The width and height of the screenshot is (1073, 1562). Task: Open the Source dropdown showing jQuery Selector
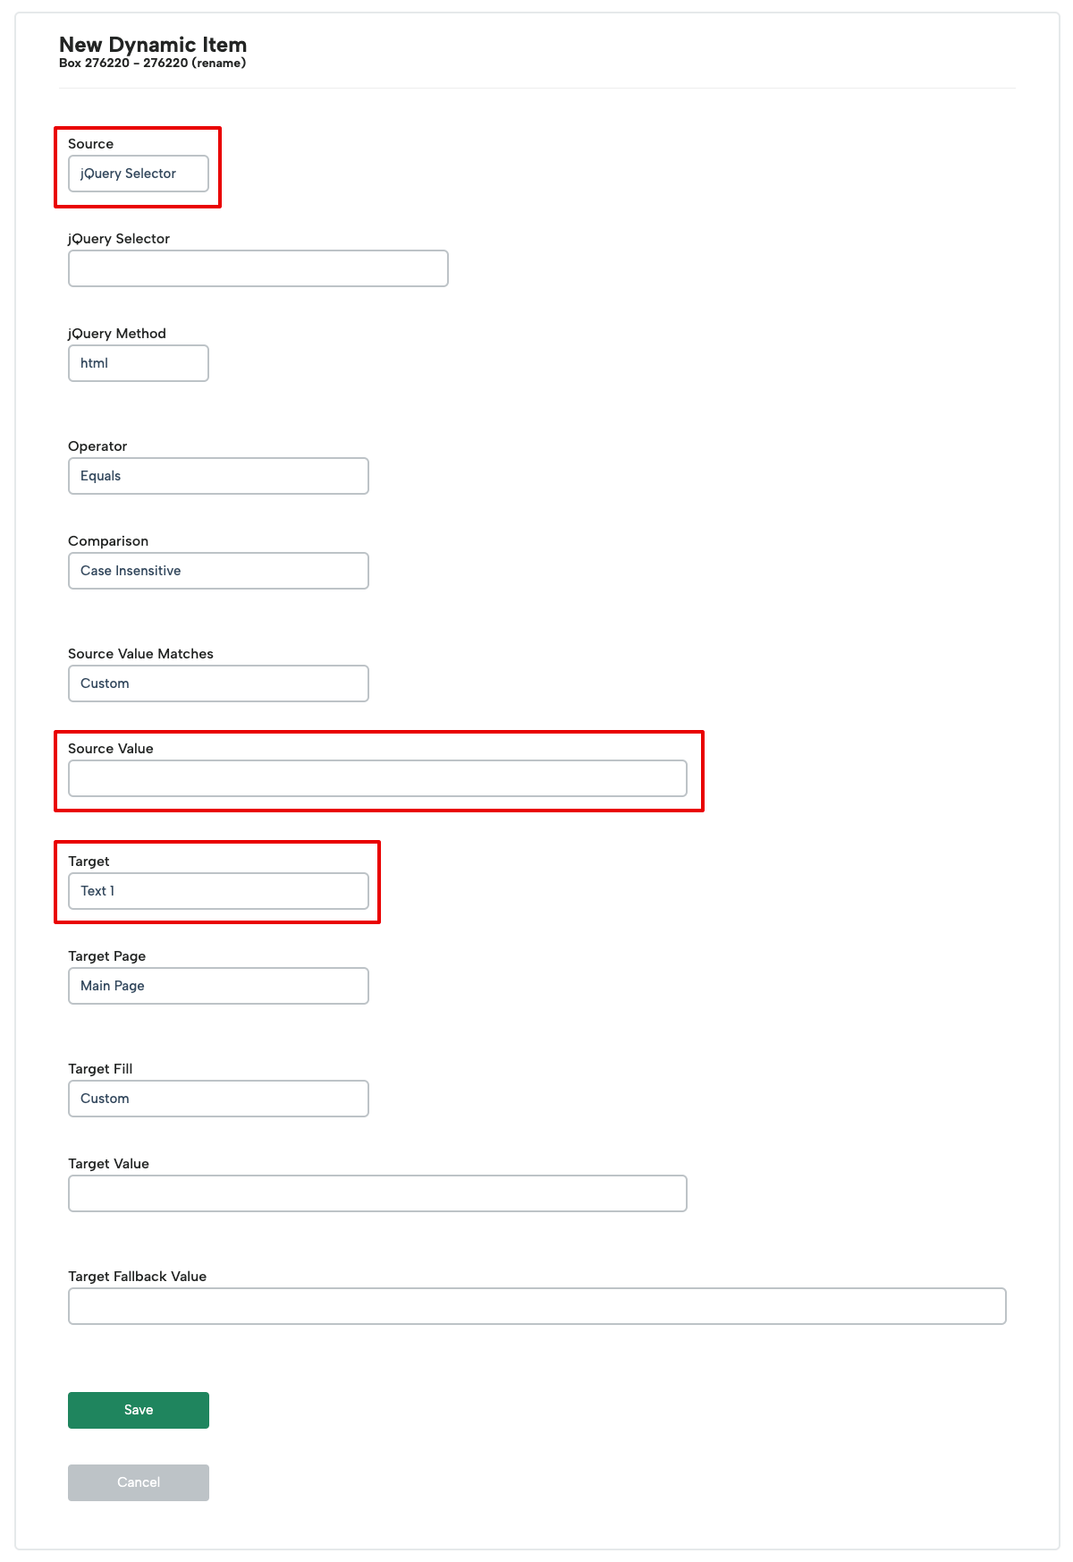pos(139,174)
